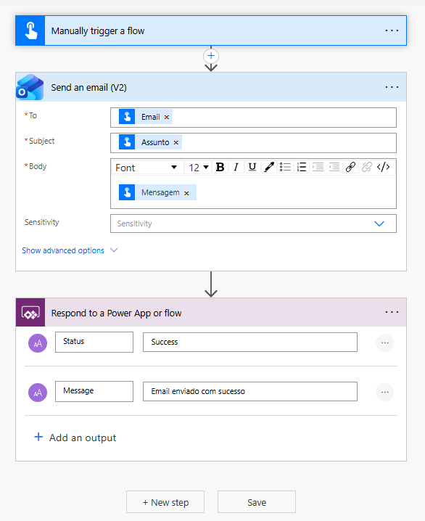The width and height of the screenshot is (425, 521).
Task: Click the New step button
Action: click(x=165, y=502)
